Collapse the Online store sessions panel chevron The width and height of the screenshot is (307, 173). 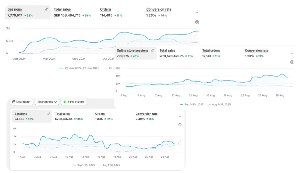pos(292,53)
